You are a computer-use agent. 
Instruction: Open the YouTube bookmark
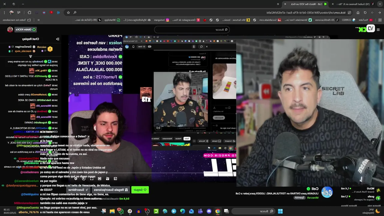coord(366,20)
